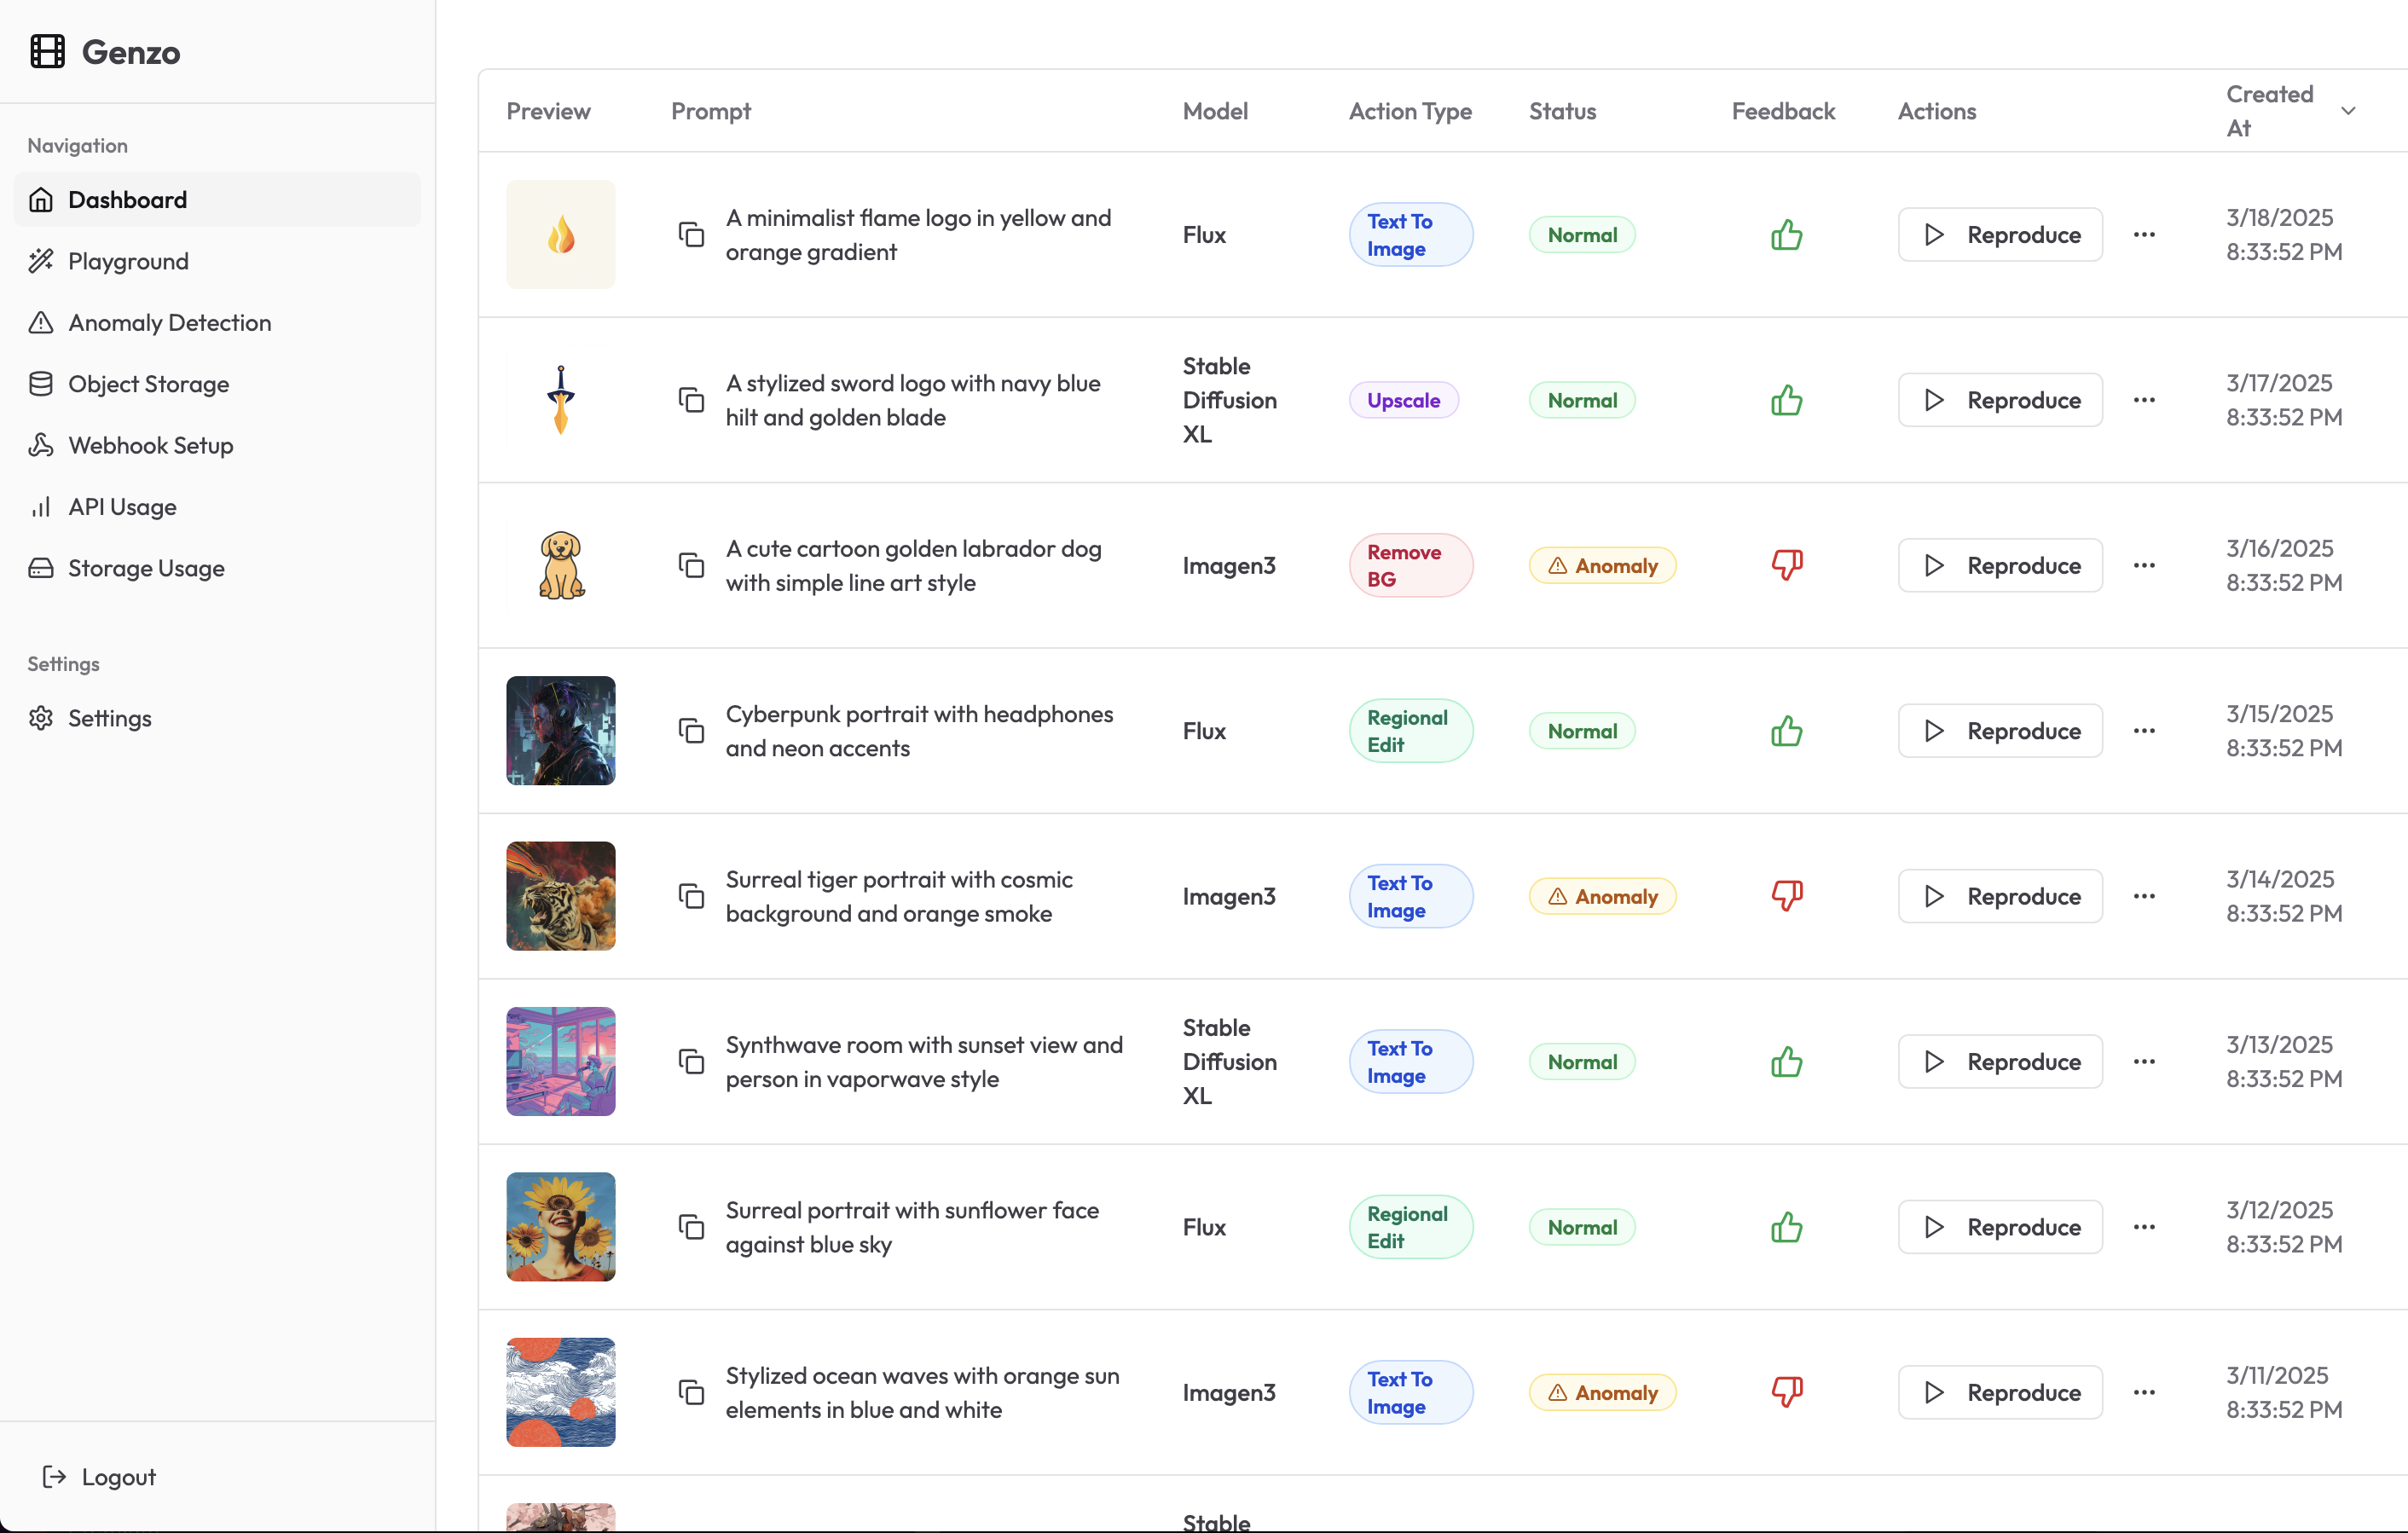
Task: Open the Cyberpunk portrait preview thumbnail
Action: [x=561, y=731]
